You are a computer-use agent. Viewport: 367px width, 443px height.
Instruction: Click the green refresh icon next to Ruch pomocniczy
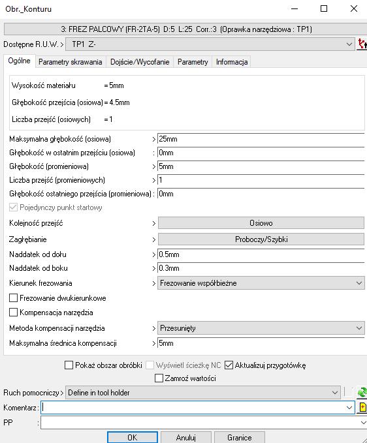pos(362,392)
